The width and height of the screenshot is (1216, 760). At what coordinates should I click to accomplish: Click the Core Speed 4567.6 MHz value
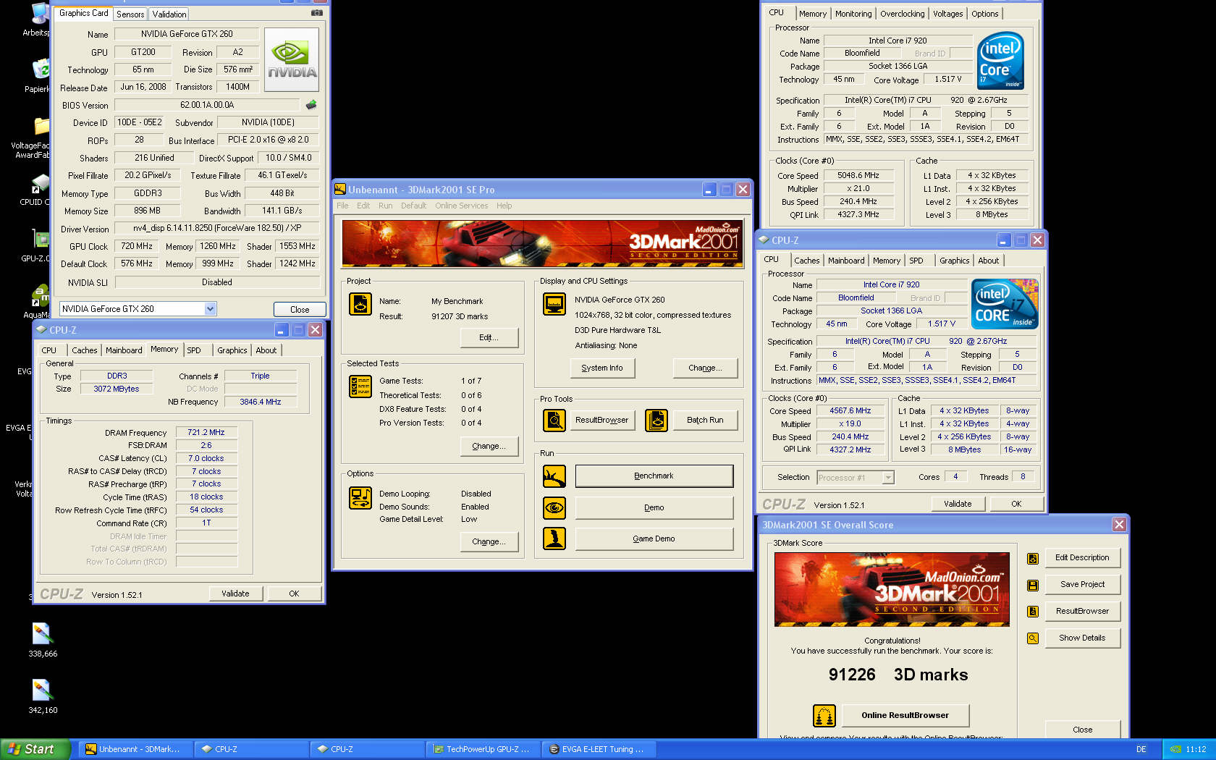point(850,410)
